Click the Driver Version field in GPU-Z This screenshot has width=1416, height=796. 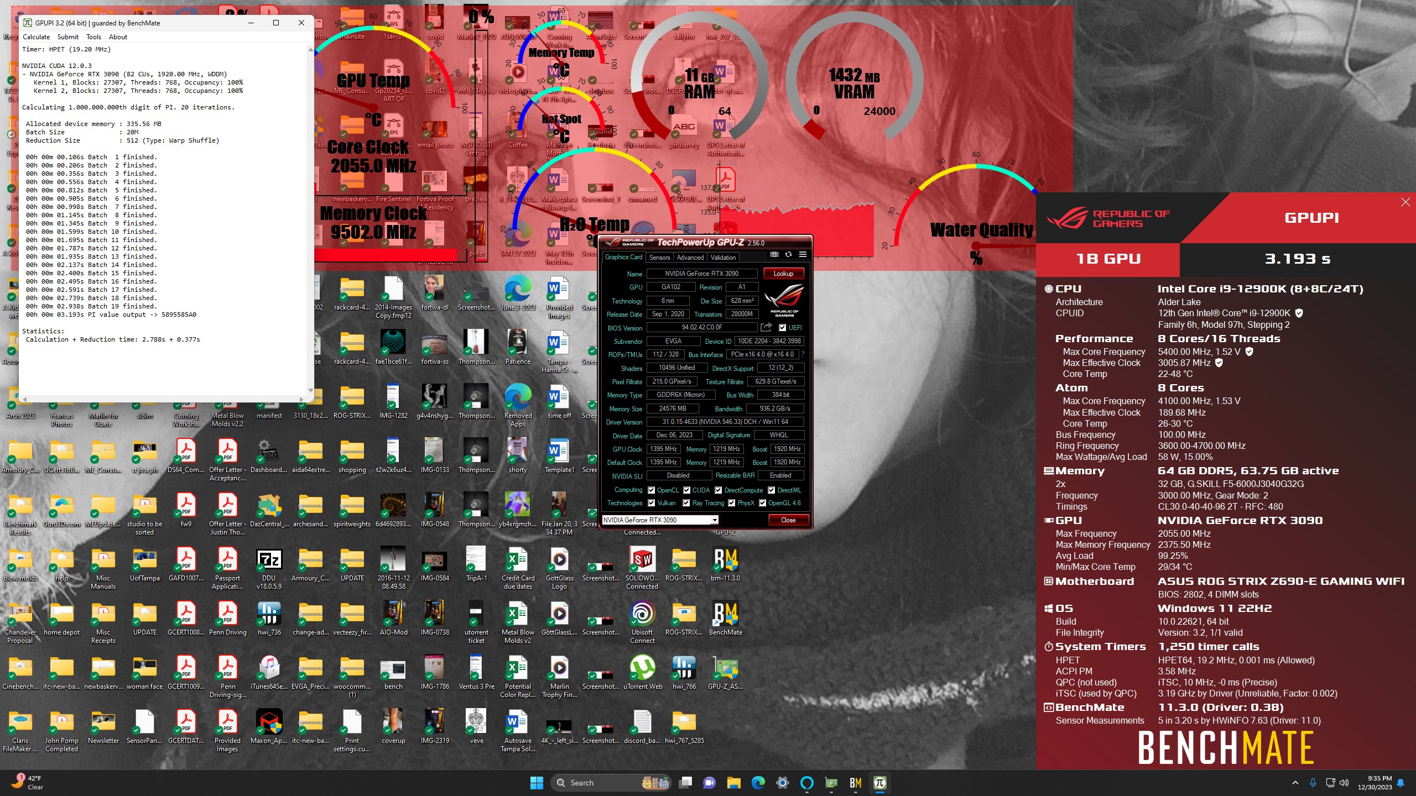point(725,422)
